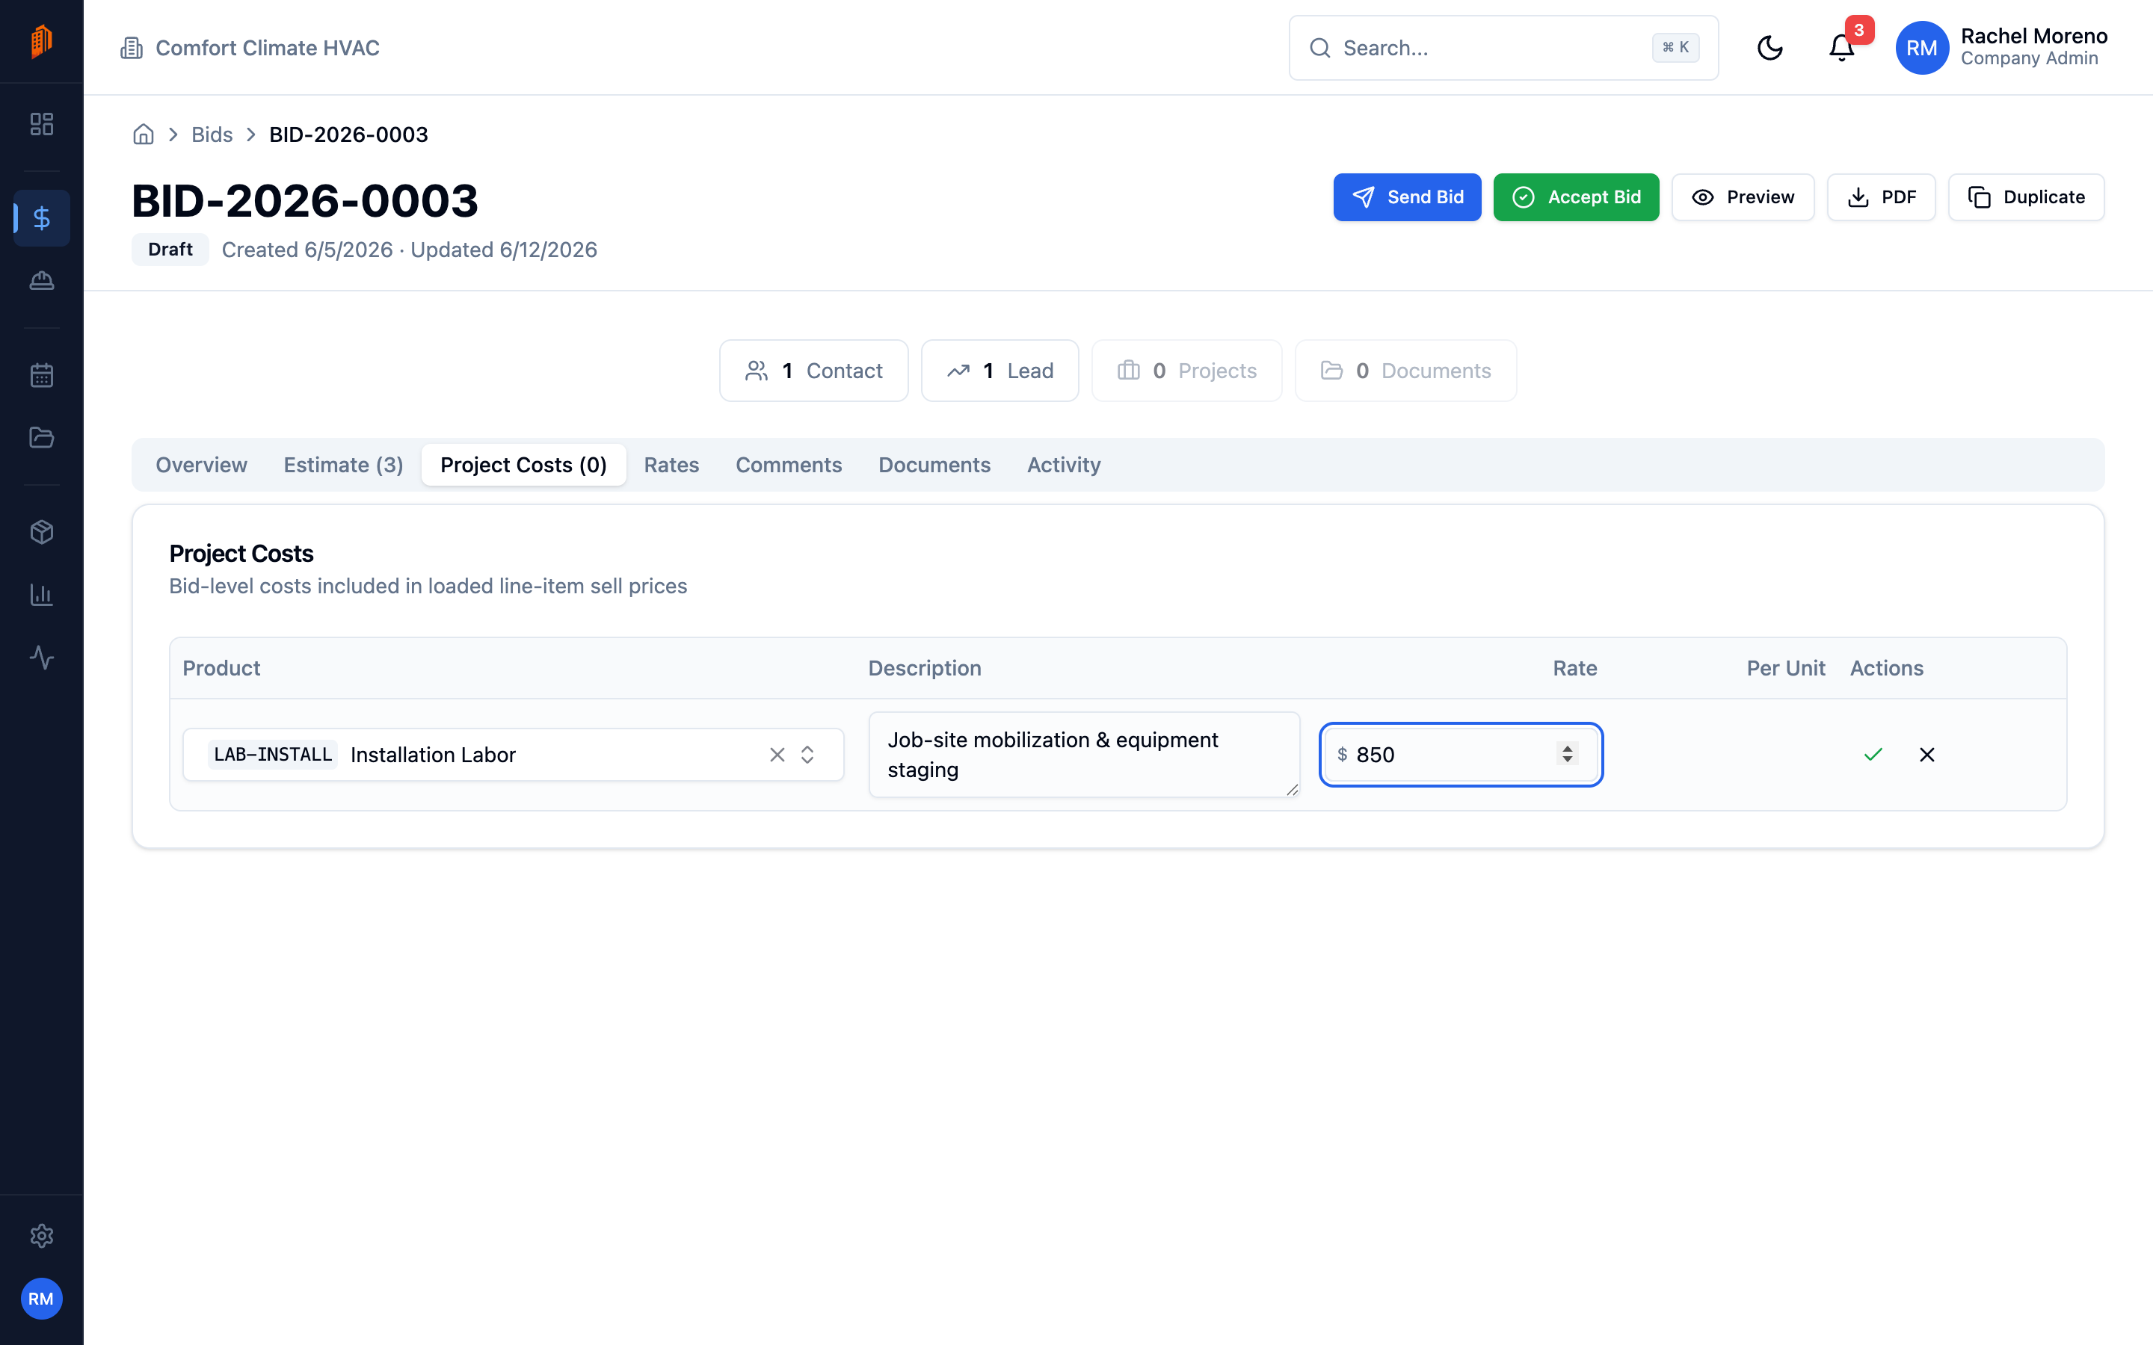Open the bid Preview
This screenshot has width=2153, height=1345.
1742,197
